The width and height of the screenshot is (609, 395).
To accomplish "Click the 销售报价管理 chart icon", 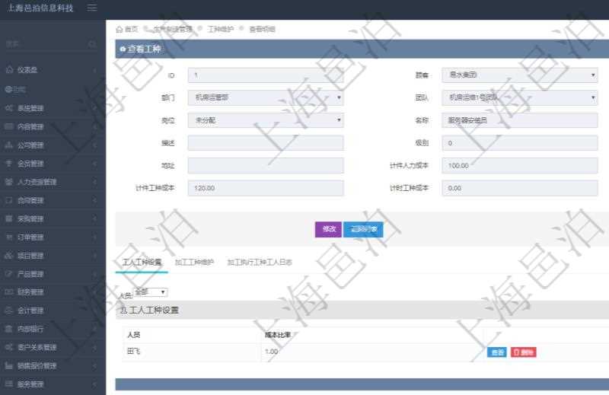I will pyautogui.click(x=9, y=365).
